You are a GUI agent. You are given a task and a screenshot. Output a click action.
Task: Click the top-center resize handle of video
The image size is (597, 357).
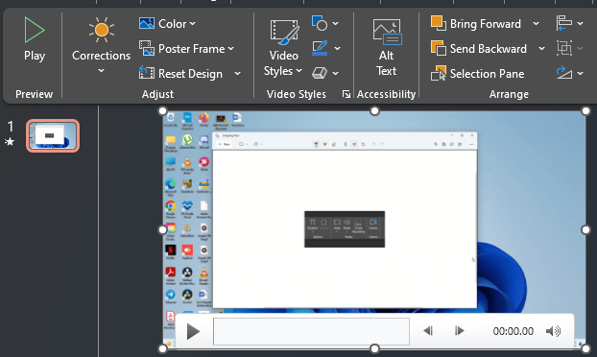point(374,110)
